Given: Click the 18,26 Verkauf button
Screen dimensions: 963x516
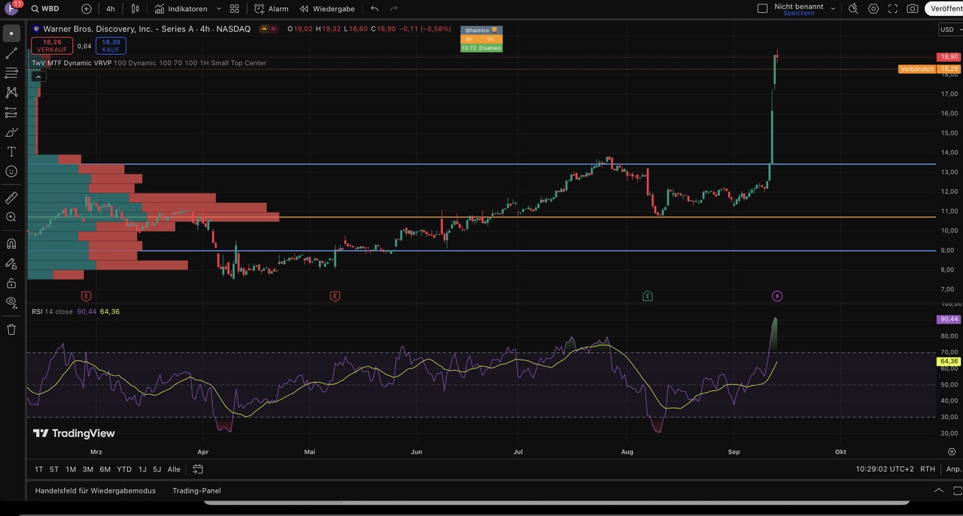Looking at the screenshot, I should tap(52, 46).
